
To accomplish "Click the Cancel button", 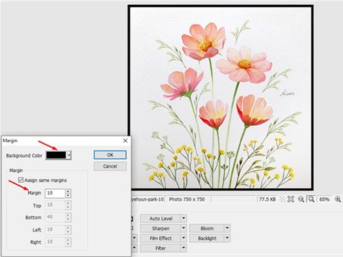I will [110, 166].
